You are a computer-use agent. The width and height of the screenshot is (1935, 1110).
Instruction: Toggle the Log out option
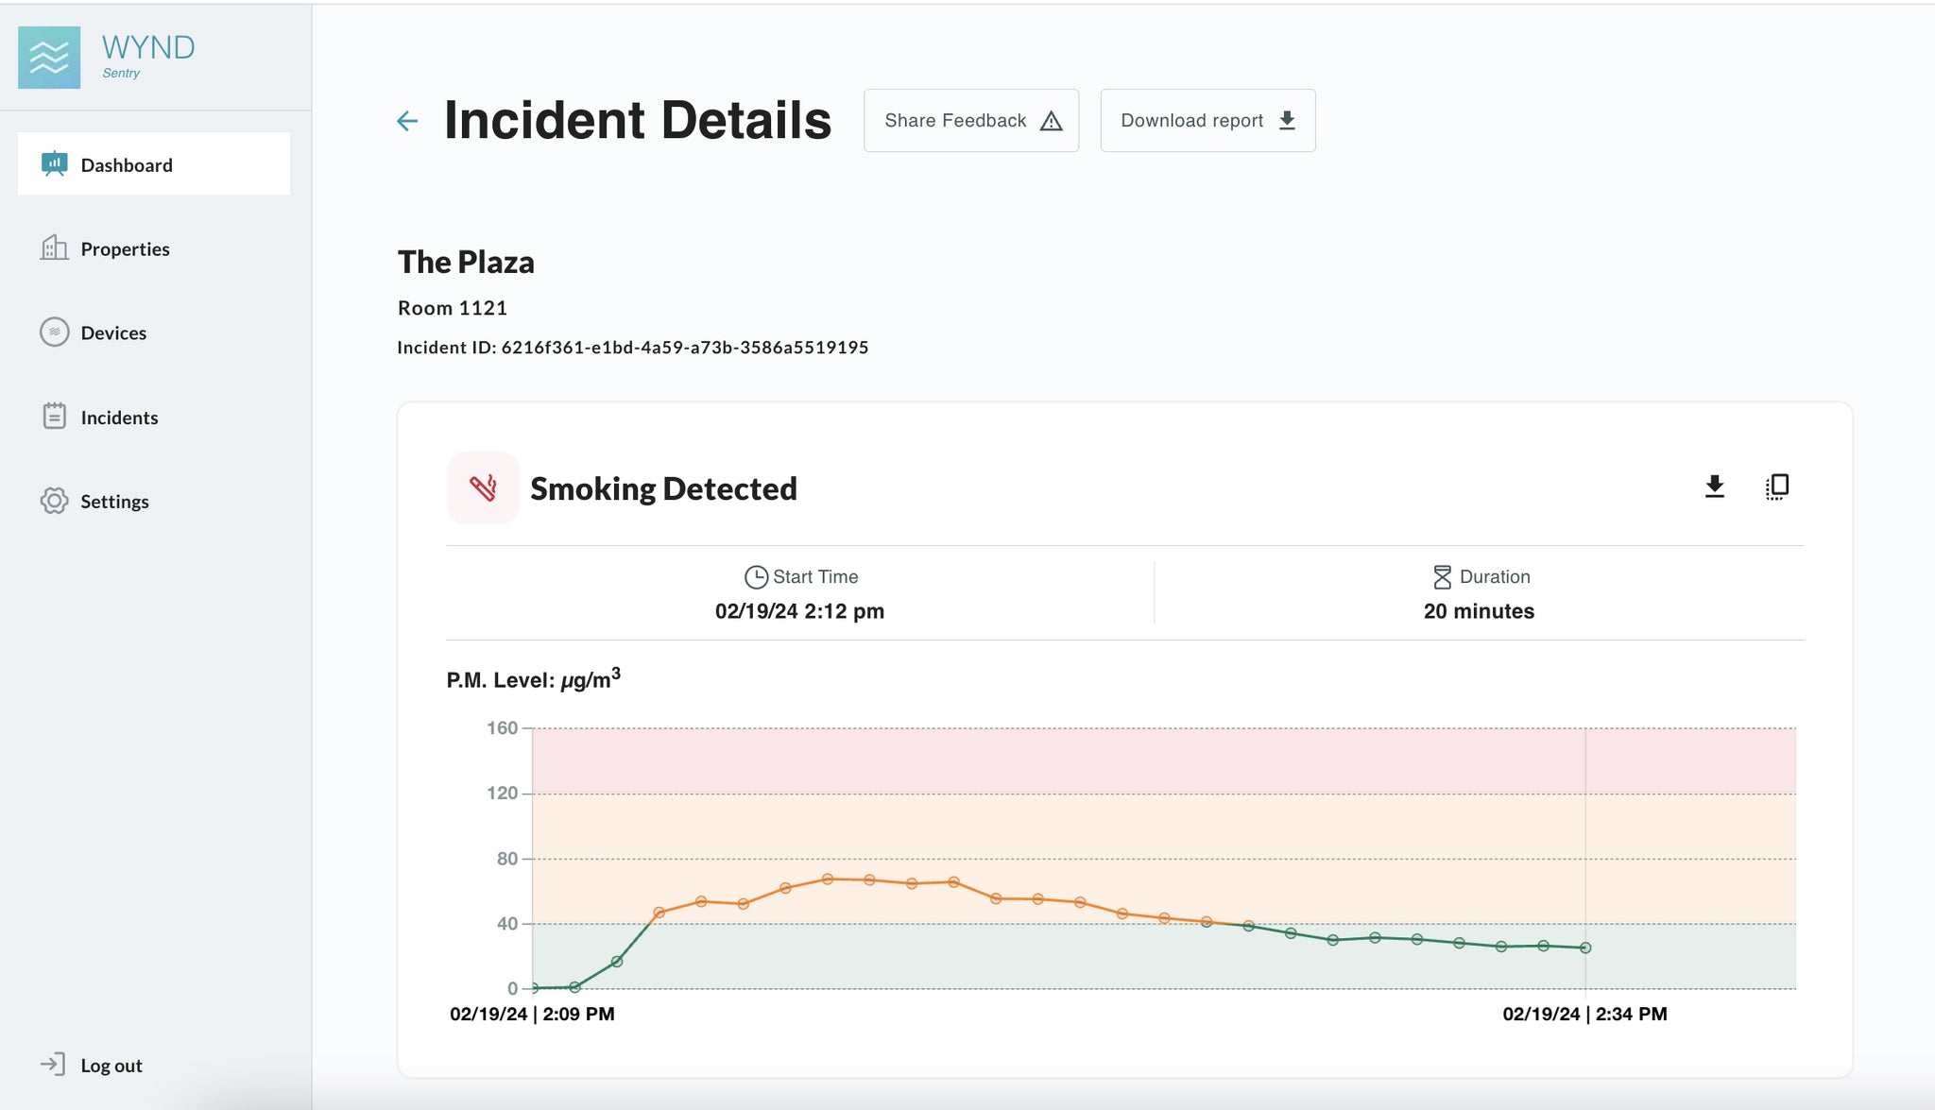coord(111,1064)
